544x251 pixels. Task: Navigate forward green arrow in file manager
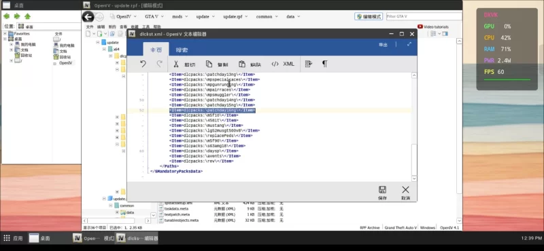[16, 16]
